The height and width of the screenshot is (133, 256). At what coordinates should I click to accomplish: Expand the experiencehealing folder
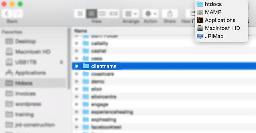coord(77,112)
